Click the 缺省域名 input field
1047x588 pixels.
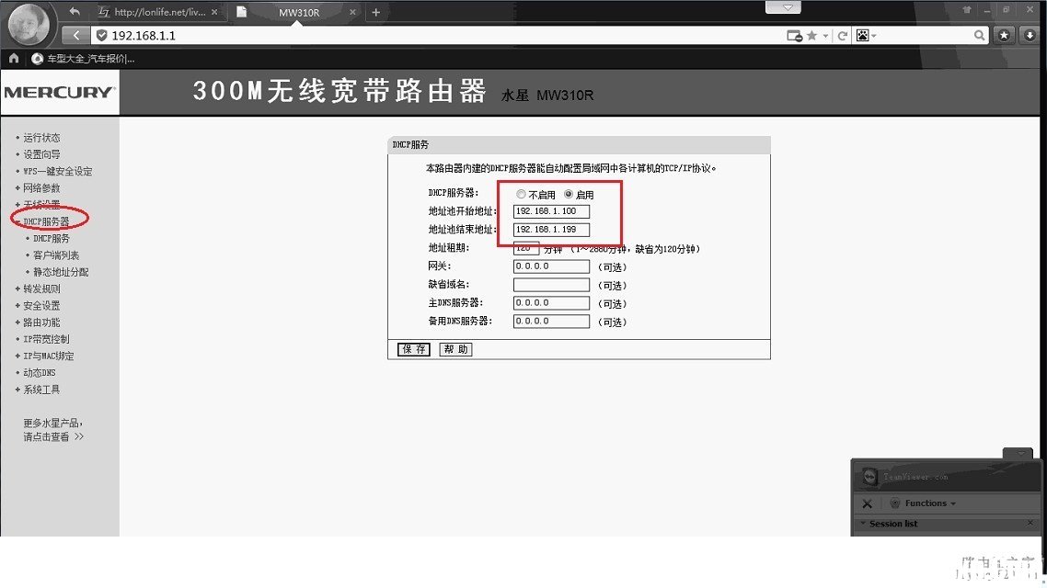pos(551,285)
